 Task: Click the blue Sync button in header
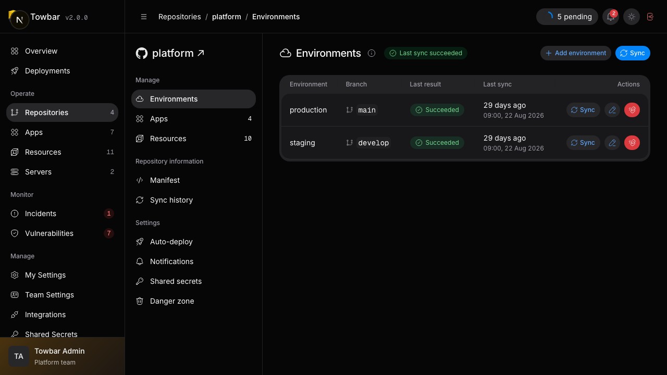click(633, 53)
